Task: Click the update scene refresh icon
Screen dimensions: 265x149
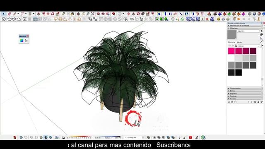Action: pyautogui.click(x=229, y=102)
